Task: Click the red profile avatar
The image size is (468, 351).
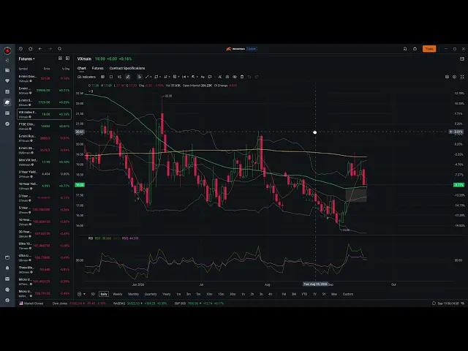Action: 7,50
